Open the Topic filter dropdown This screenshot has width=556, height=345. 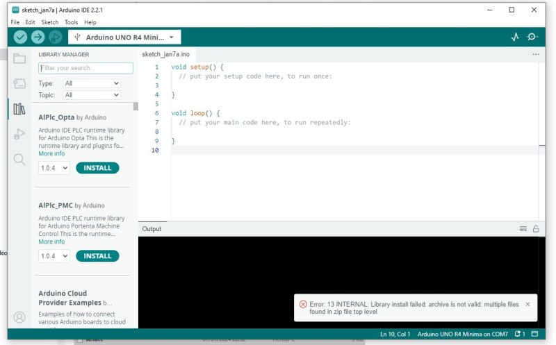[x=92, y=95]
